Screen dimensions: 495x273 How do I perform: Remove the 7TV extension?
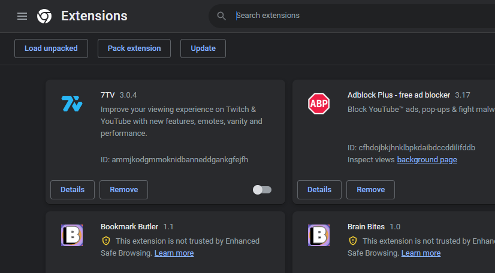click(x=123, y=190)
